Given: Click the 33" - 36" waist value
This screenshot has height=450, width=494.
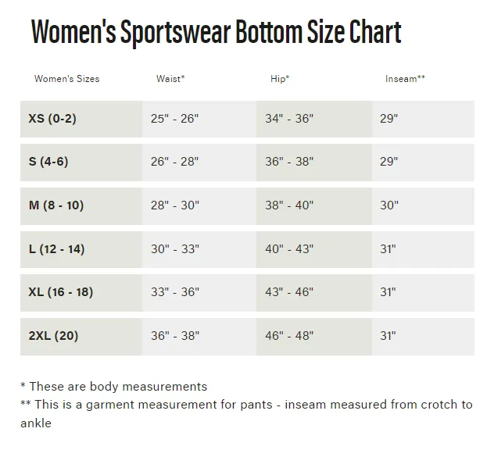Looking at the screenshot, I should point(175,292).
